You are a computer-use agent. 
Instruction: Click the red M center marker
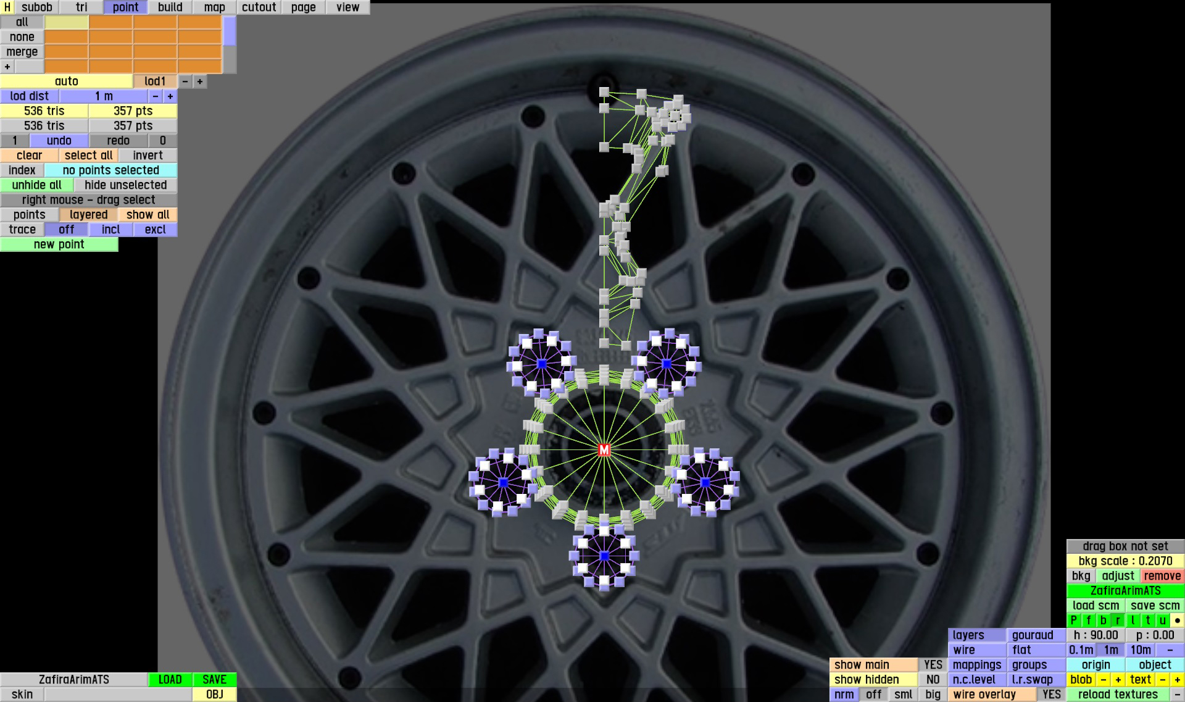(604, 450)
